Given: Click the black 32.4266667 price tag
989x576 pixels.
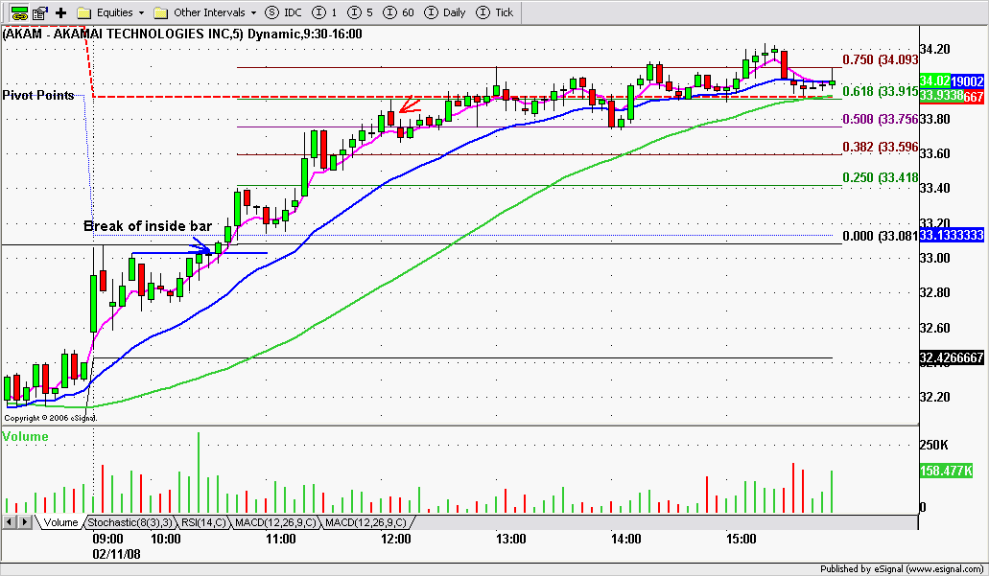Looking at the screenshot, I should click(x=952, y=357).
